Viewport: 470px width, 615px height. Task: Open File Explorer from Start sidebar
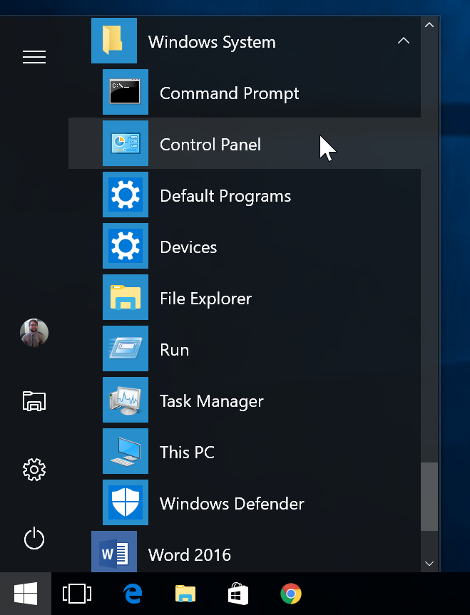(34, 401)
